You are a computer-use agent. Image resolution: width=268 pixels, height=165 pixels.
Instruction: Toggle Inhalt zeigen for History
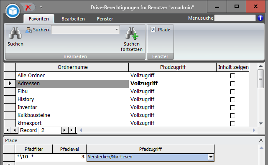click(x=232, y=99)
